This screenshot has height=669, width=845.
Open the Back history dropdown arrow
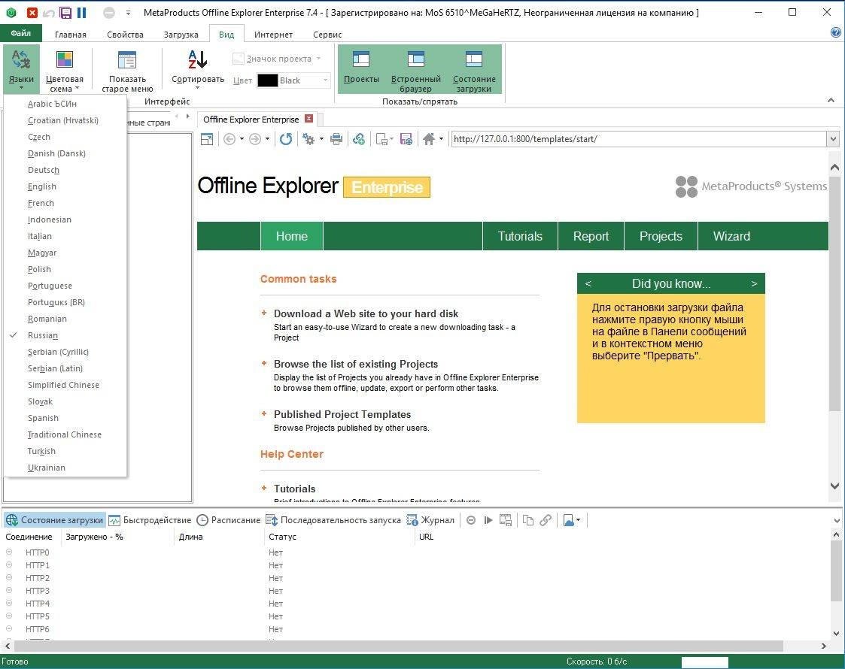[242, 139]
